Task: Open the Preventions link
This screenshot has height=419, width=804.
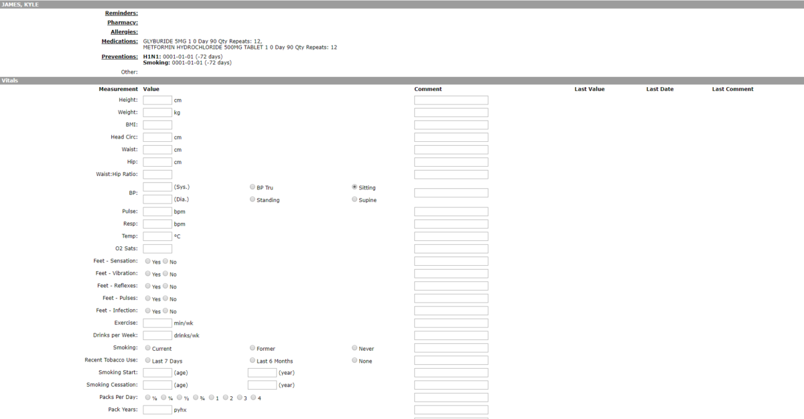Action: tap(120, 56)
